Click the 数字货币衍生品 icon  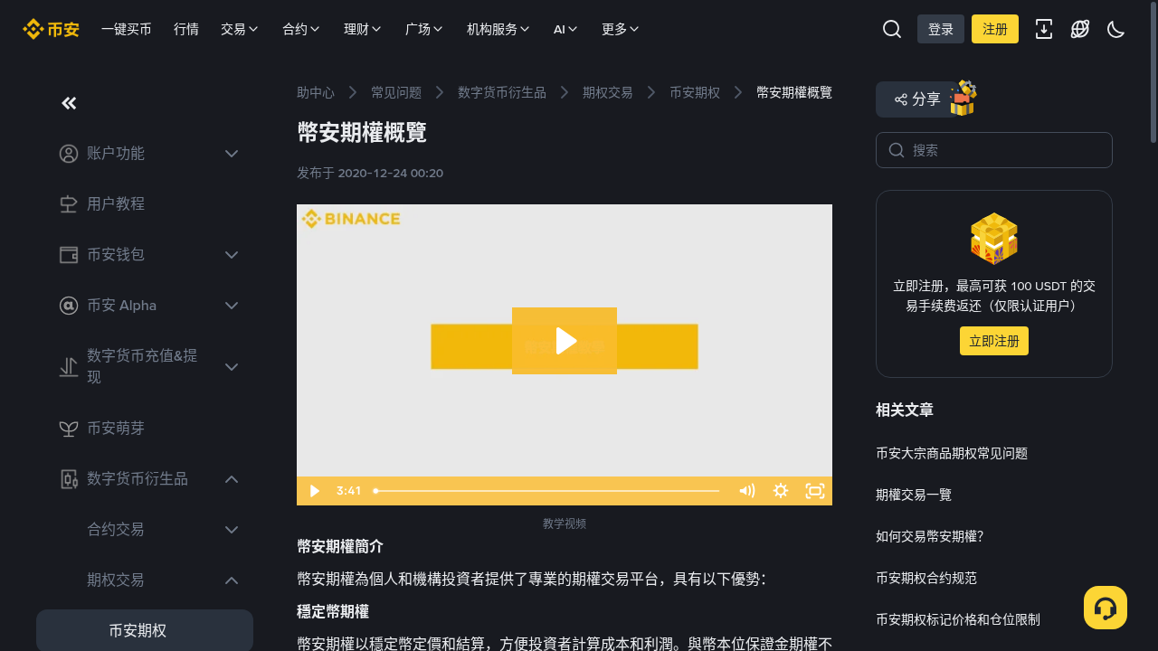[69, 479]
